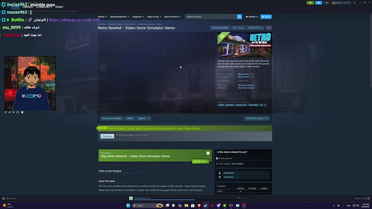
Task: Click the KEMO account avatar picture
Action: tap(334, 3)
